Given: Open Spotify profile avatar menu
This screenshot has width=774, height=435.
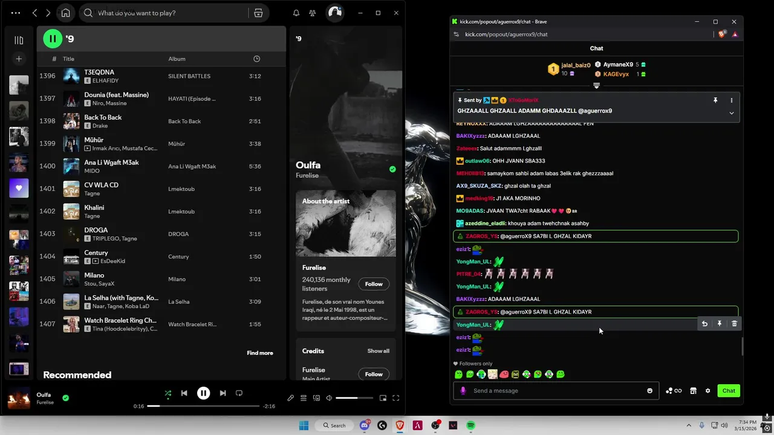Looking at the screenshot, I should click(x=334, y=13).
